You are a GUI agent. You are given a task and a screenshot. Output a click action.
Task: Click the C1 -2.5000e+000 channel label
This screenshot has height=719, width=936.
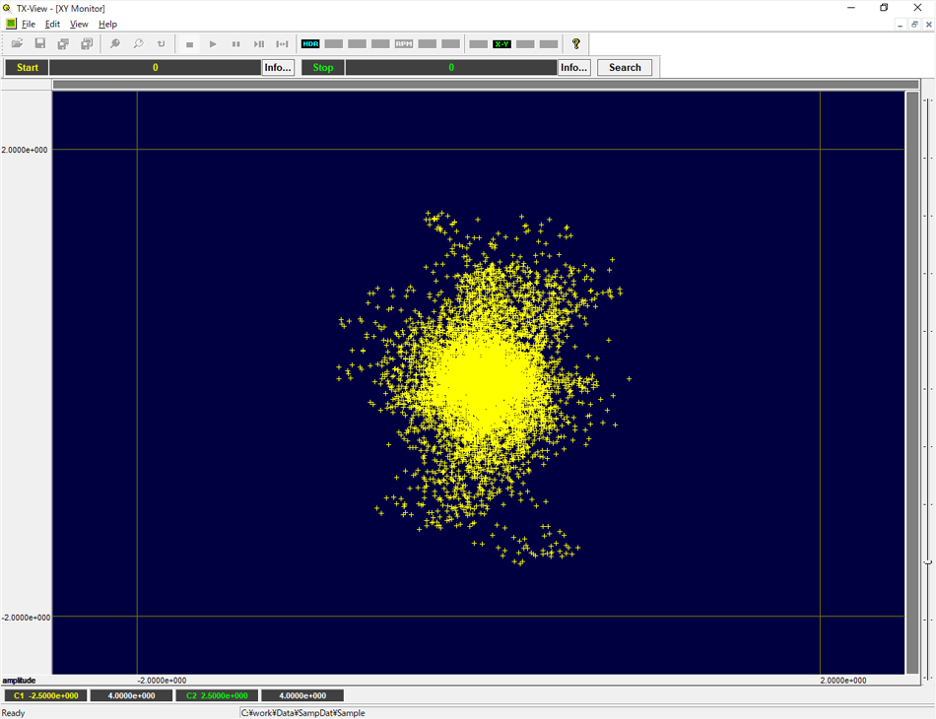pyautogui.click(x=46, y=695)
